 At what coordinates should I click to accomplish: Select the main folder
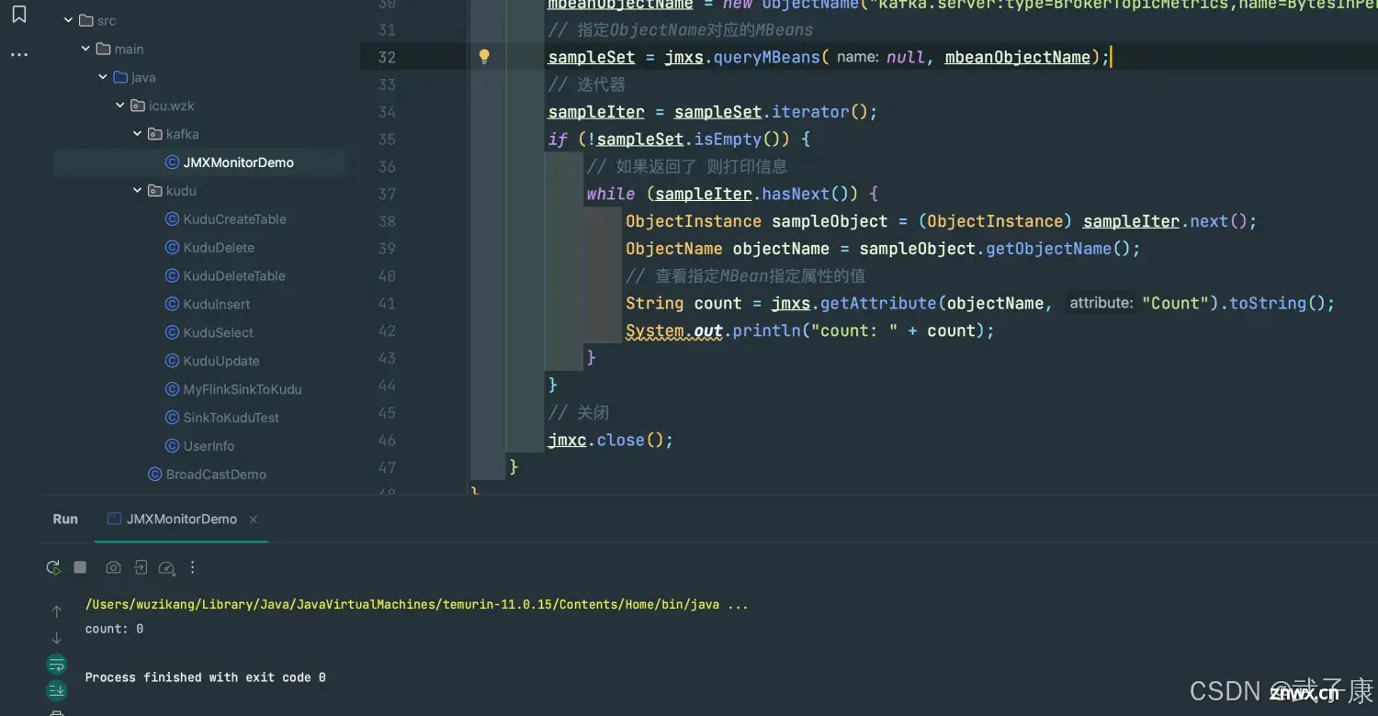pos(130,49)
